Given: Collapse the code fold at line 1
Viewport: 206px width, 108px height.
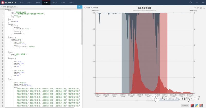Looking at the screenshot, I should (4, 9).
